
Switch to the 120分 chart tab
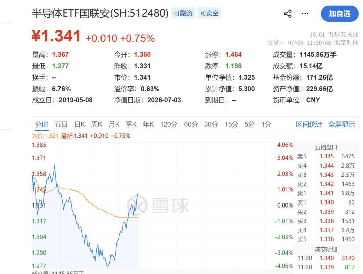click(169, 124)
